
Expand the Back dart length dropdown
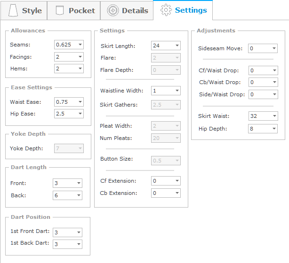(67, 195)
